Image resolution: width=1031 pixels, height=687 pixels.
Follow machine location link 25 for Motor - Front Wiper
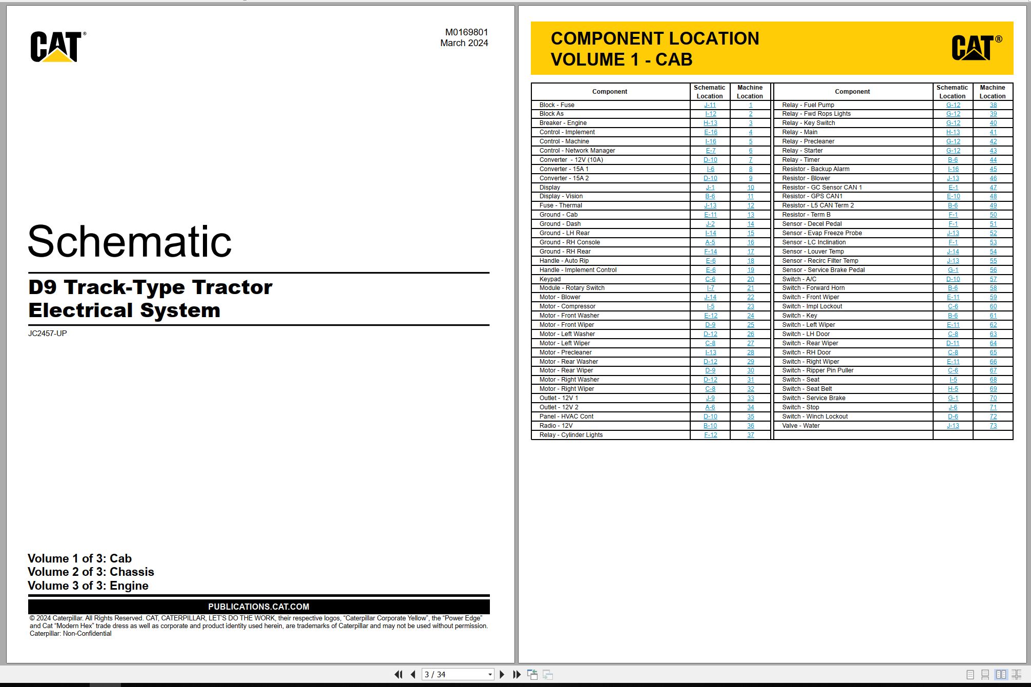point(751,325)
